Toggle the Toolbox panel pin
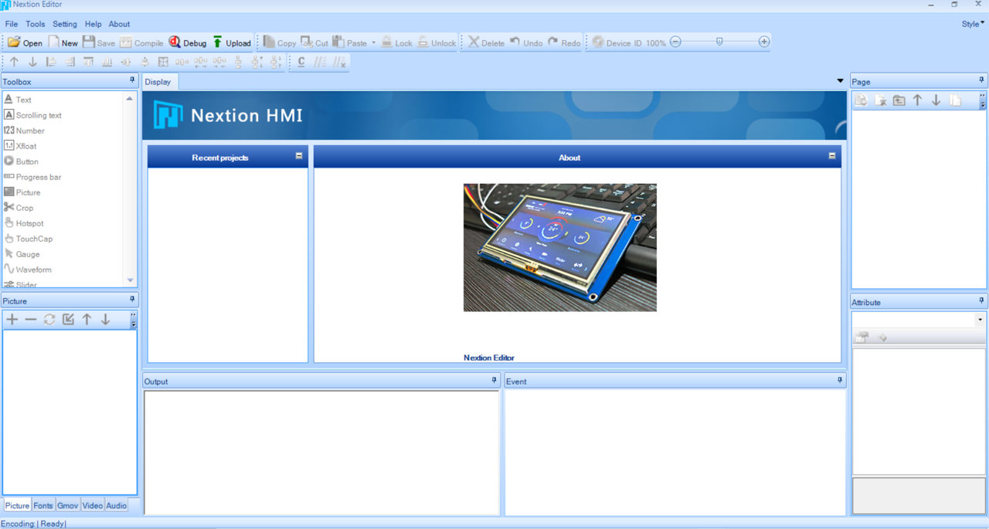Viewport: 989px width, 529px height. coord(132,80)
